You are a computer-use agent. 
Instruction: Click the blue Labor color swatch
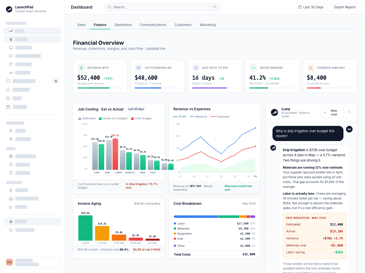pos(175,223)
